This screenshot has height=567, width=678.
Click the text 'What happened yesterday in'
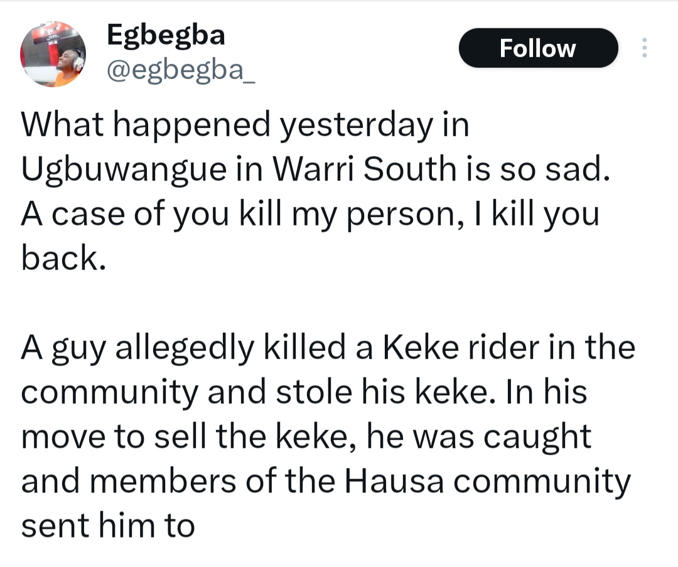(245, 126)
